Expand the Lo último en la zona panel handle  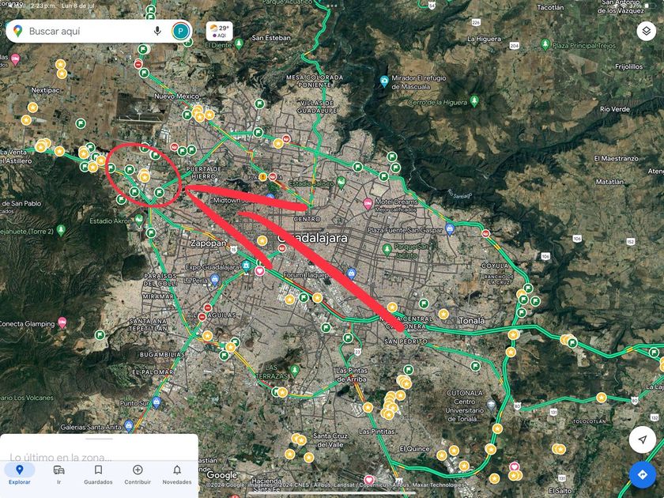click(x=99, y=439)
